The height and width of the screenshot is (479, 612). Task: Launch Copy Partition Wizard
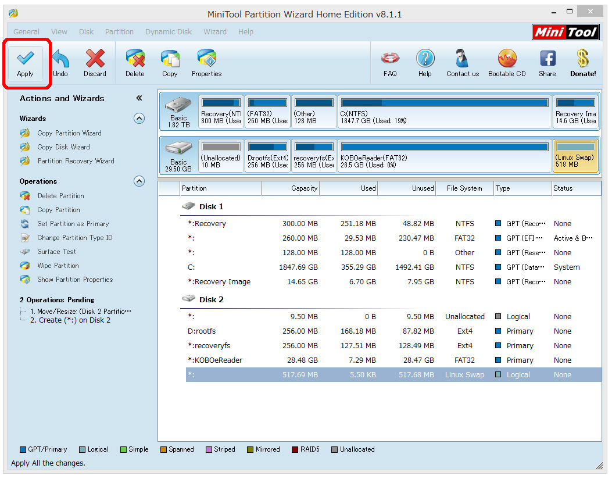tap(70, 133)
